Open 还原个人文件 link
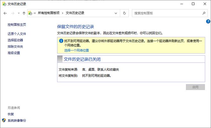Screen dimensions: 211x128 17,34
